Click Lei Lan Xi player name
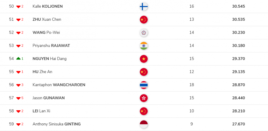Image resolution: width=268 pixels, height=131 pixels. click(41, 111)
